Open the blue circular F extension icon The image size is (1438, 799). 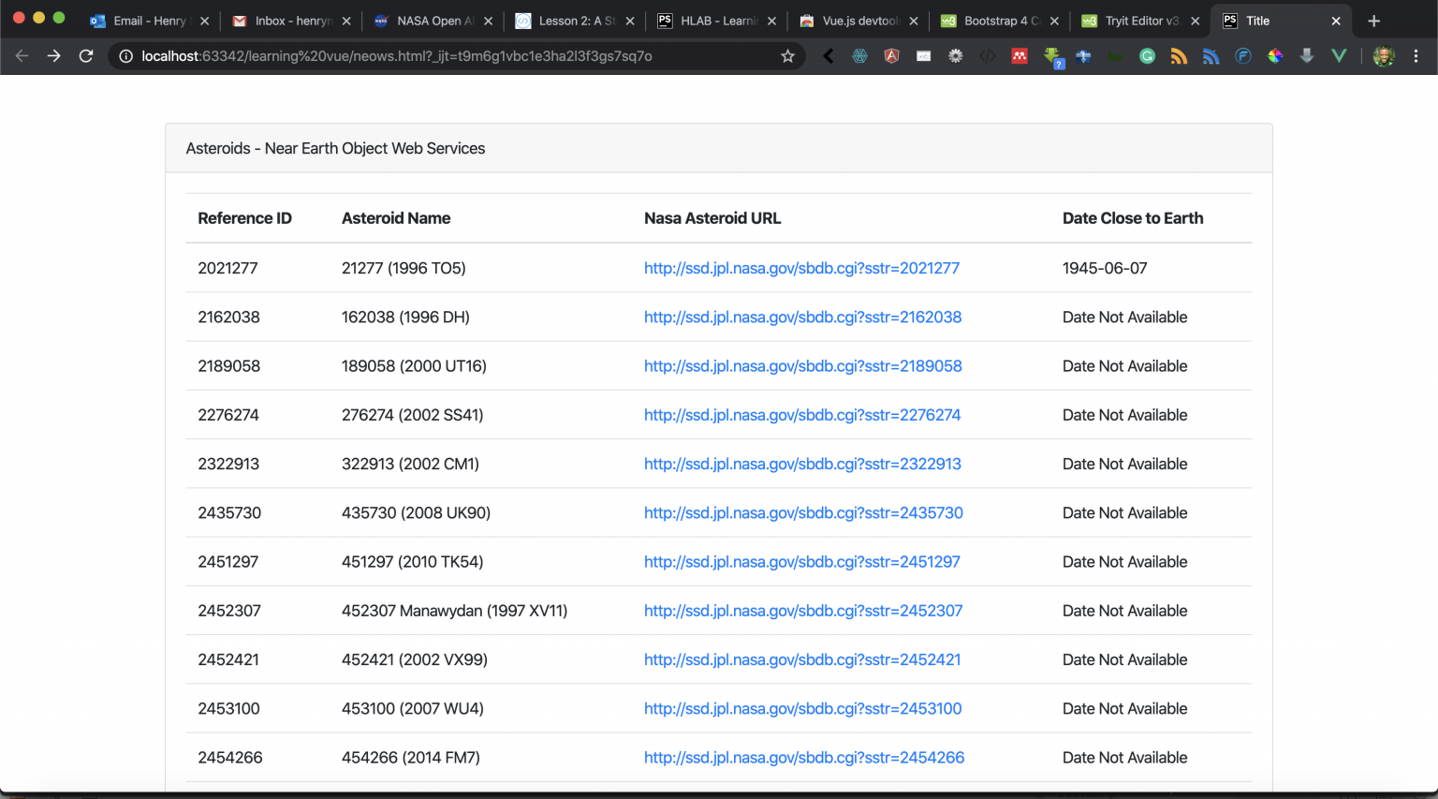[1243, 56]
